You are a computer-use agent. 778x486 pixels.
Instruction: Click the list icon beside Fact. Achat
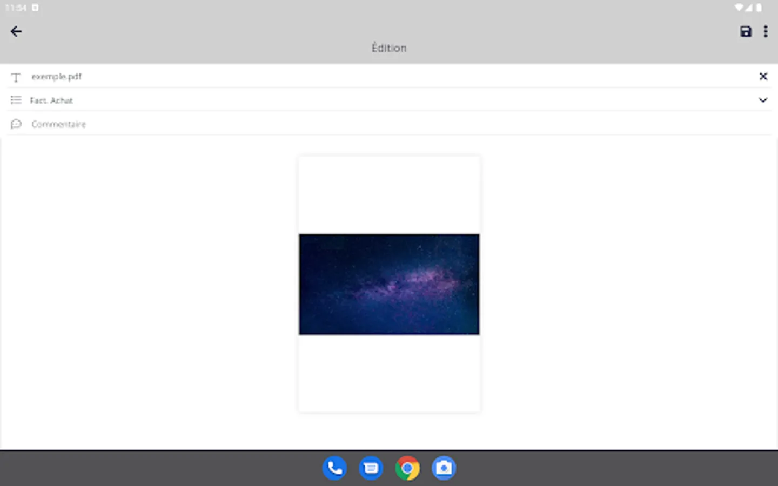click(x=16, y=100)
